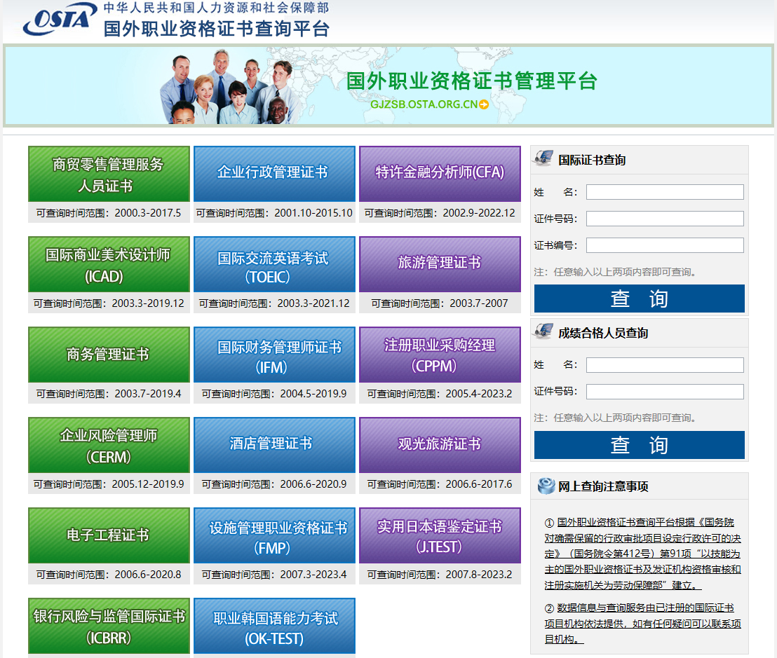Click the 查询 button under 国际证书查询
The image size is (777, 658).
(x=639, y=298)
